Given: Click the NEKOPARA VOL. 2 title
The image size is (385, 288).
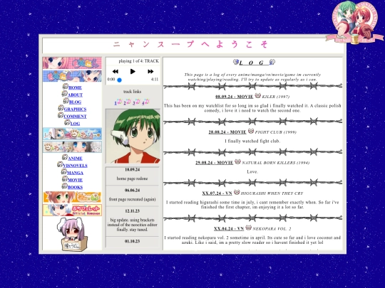Looking at the screenshot, I should tap(272, 229).
